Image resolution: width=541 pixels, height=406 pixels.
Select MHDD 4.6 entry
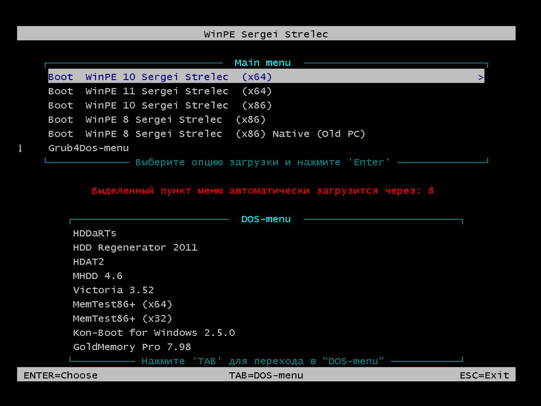(98, 276)
